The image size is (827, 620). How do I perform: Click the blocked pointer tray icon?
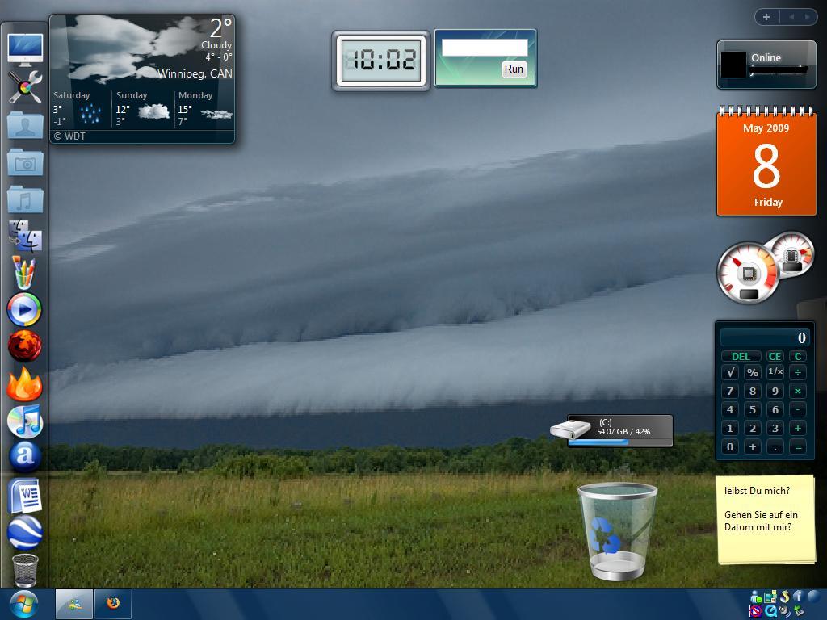click(756, 611)
